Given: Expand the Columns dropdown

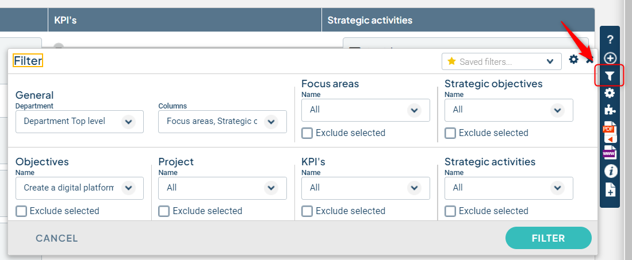Looking at the screenshot, I should point(223,122).
